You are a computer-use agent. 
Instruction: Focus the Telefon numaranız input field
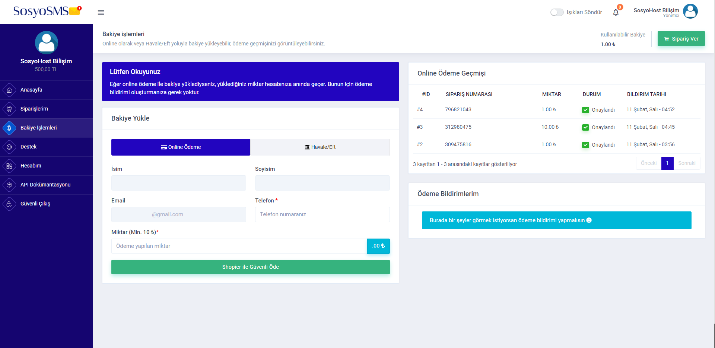click(322, 214)
